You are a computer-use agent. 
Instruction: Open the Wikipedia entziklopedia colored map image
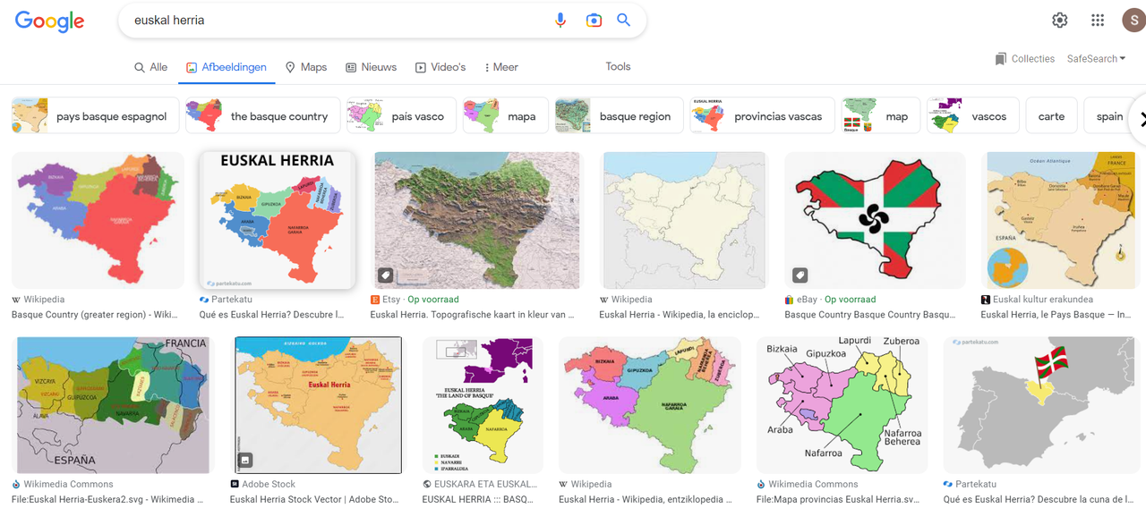click(649, 405)
